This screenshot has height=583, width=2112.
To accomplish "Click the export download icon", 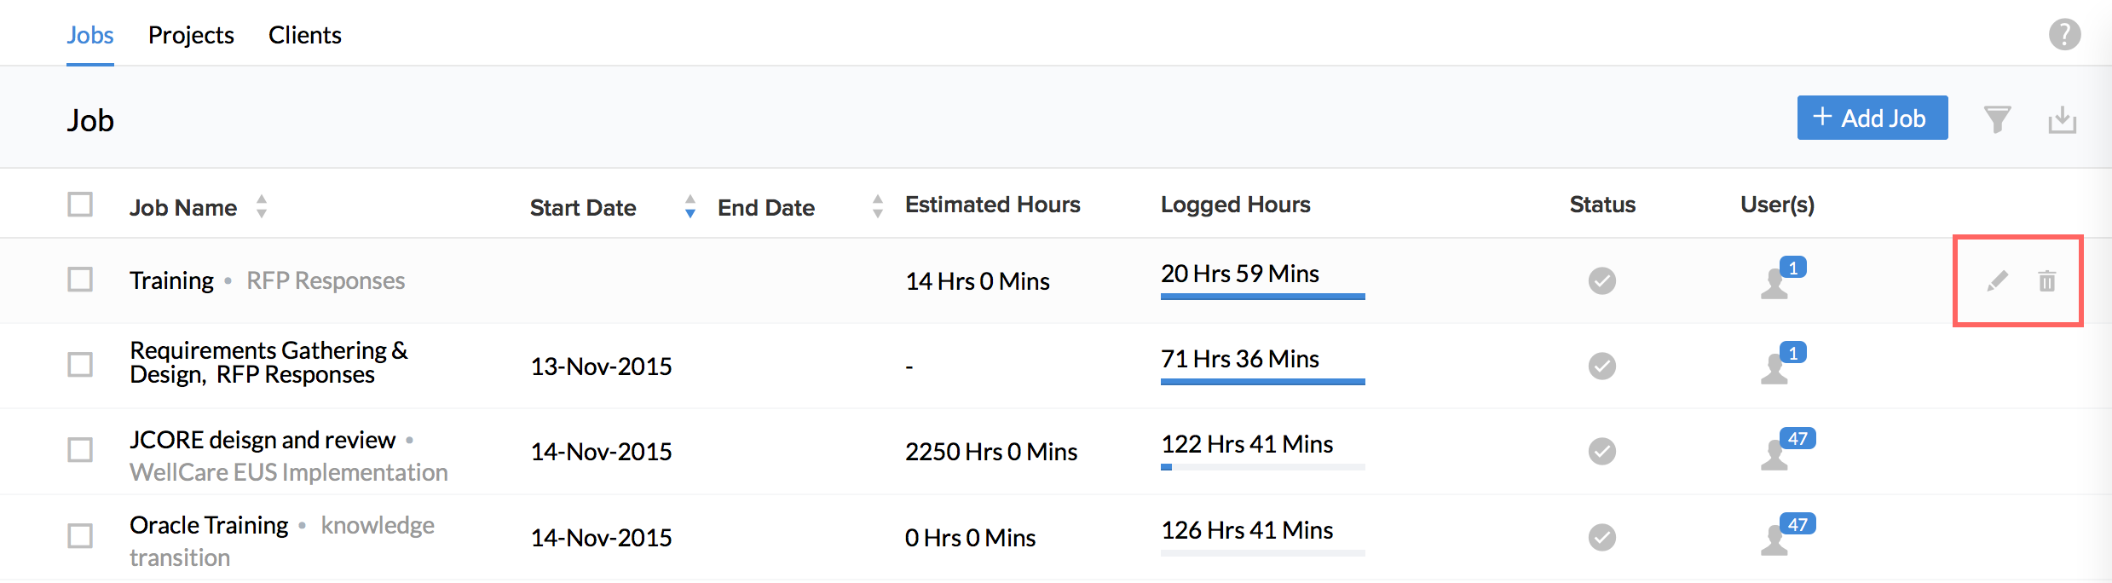I will [x=2062, y=119].
